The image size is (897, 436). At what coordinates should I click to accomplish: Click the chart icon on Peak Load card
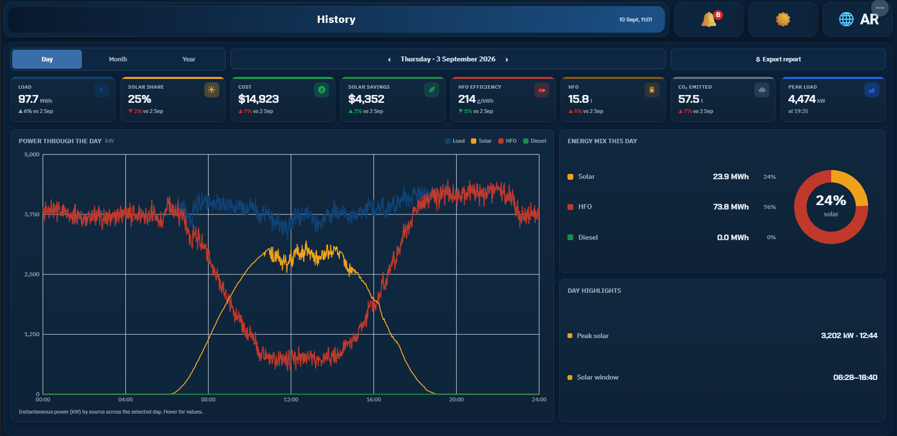click(x=872, y=90)
